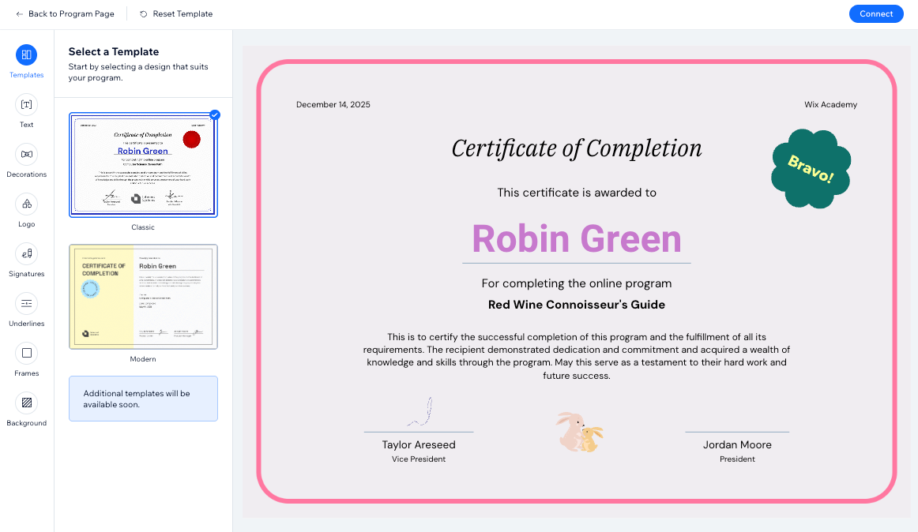918x532 pixels.
Task: Click the Robin Green name on certificate
Action: tap(576, 239)
